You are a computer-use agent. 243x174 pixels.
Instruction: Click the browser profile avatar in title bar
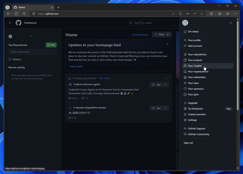(x=7, y=7)
